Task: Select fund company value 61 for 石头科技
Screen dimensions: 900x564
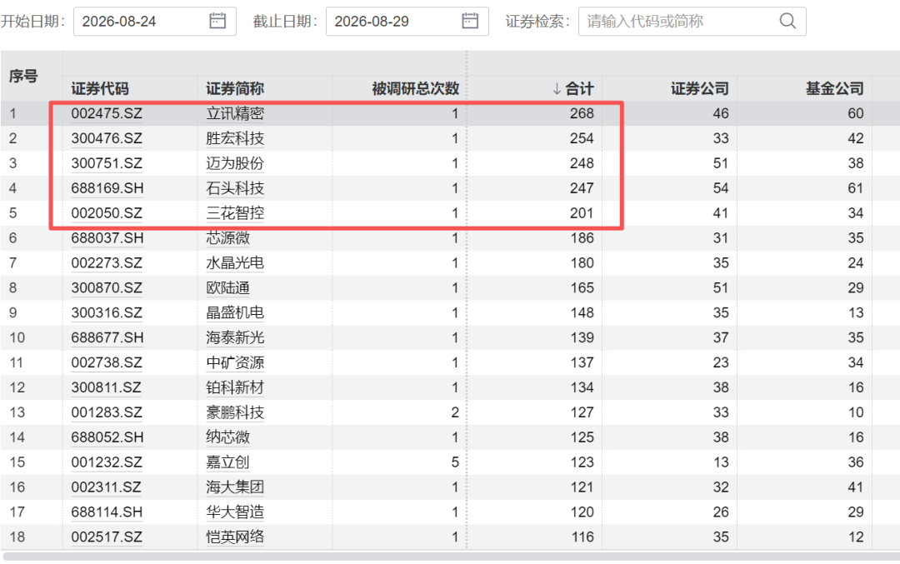Action: [x=856, y=188]
